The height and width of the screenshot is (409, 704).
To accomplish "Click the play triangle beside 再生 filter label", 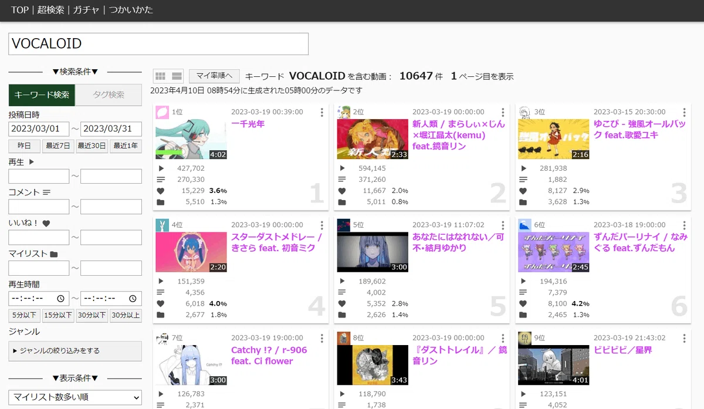I will 32,162.
